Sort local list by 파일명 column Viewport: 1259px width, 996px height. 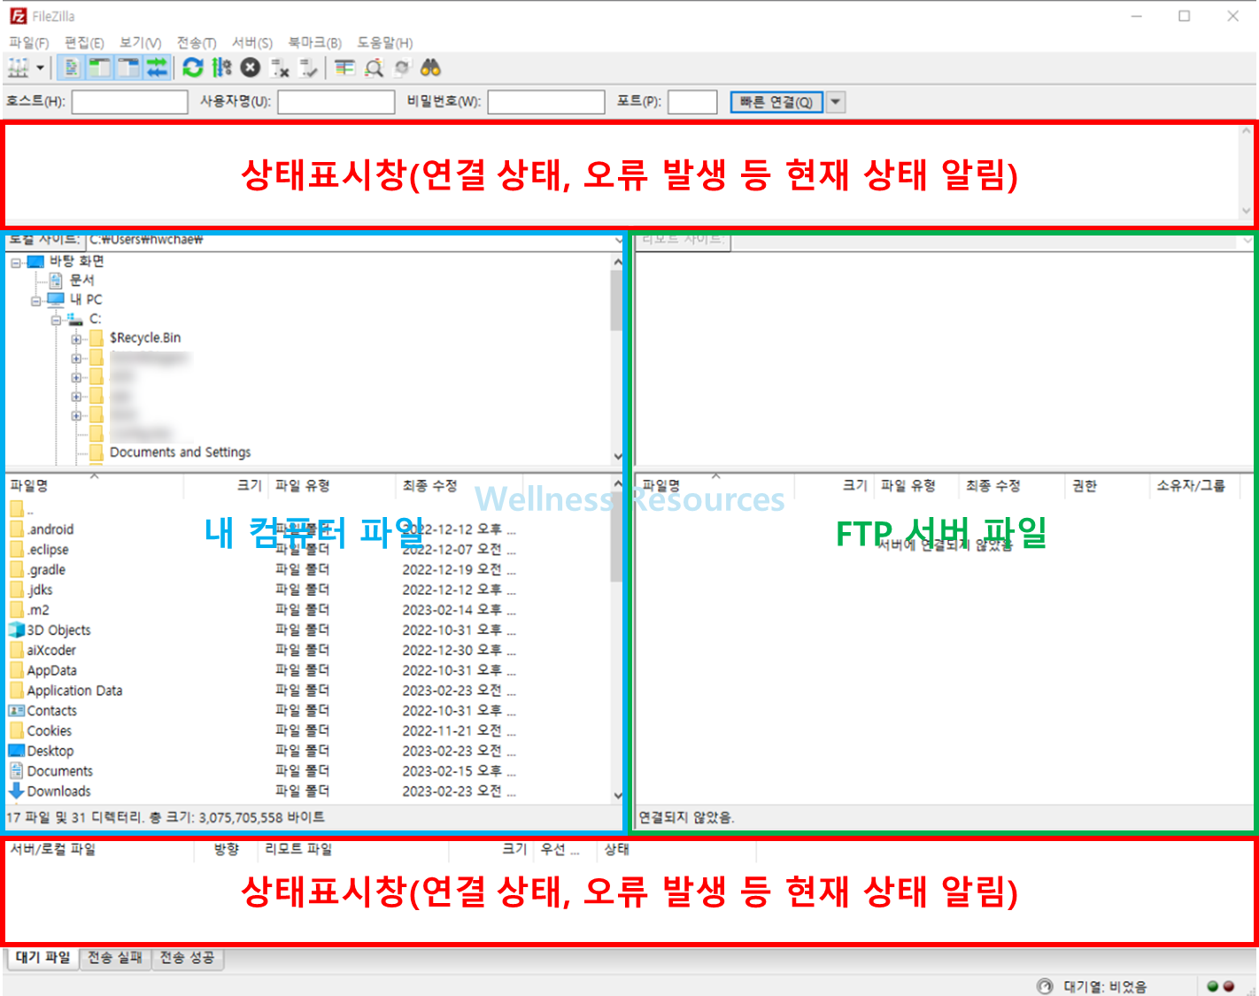pos(94,485)
